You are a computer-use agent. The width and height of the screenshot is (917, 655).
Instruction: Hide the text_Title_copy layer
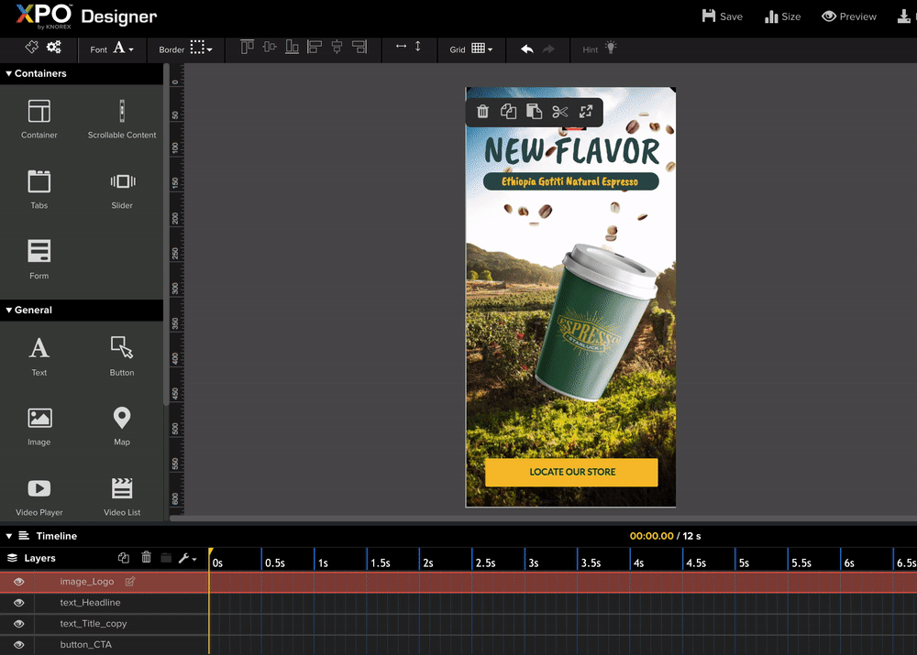pos(18,624)
